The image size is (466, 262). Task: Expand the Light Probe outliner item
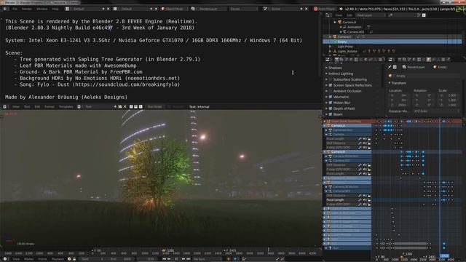[330, 47]
